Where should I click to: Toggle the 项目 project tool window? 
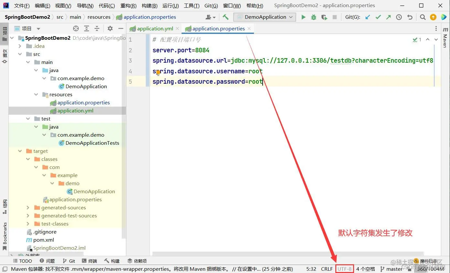5,34
